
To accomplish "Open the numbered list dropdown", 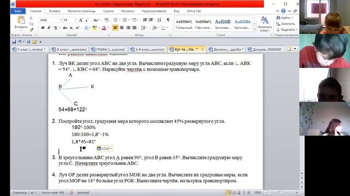I will click(x=129, y=20).
